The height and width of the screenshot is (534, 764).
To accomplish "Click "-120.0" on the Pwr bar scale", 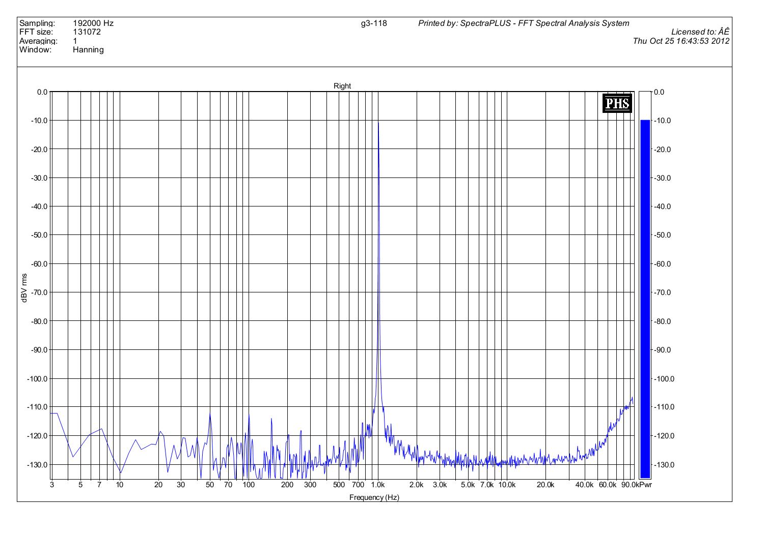I will [x=664, y=436].
